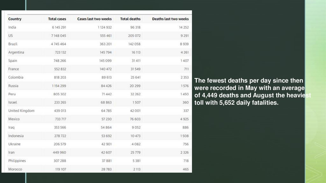Select Brazil in the country column
Viewport: 326px width, 183px height.
[13, 44]
